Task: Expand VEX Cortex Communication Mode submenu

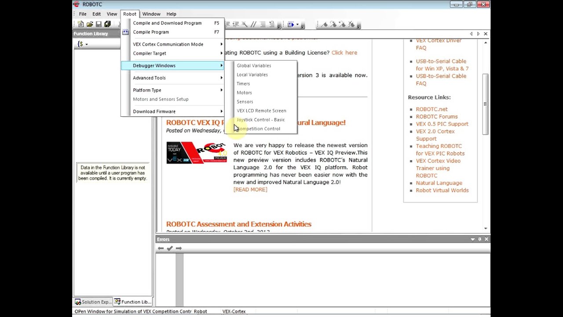Action: tap(172, 44)
